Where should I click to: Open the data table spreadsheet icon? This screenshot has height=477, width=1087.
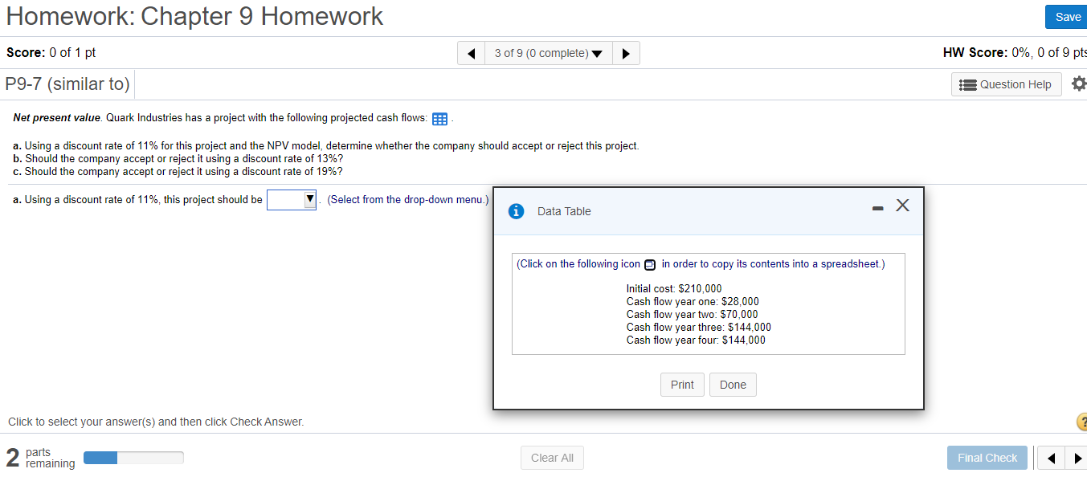pos(439,118)
